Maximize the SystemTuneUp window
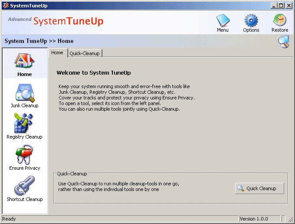This screenshot has height=224, width=295. tap(281, 6)
